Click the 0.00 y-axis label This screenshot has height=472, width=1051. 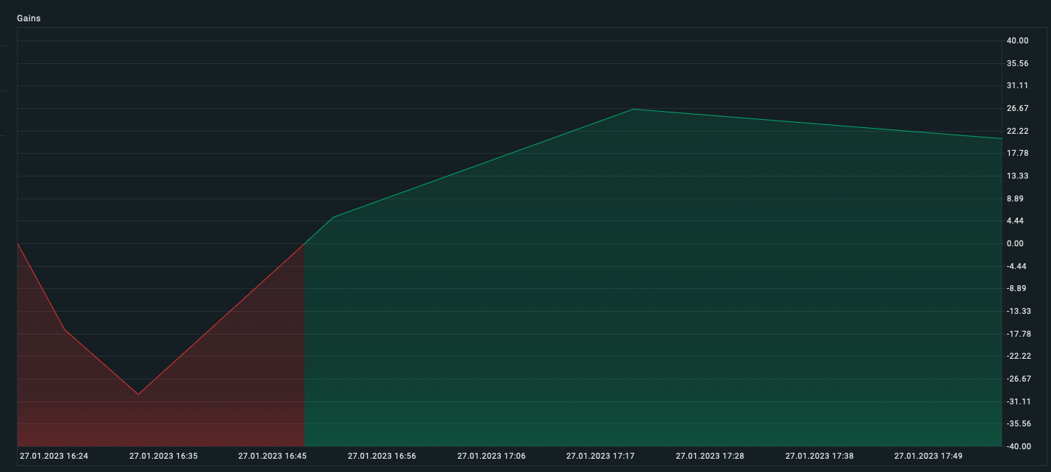coord(1015,243)
